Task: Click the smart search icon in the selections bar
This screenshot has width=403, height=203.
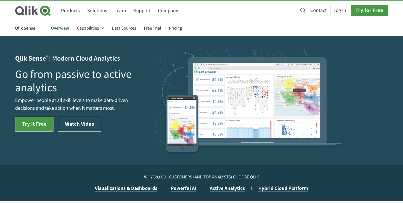Action: (195, 68)
